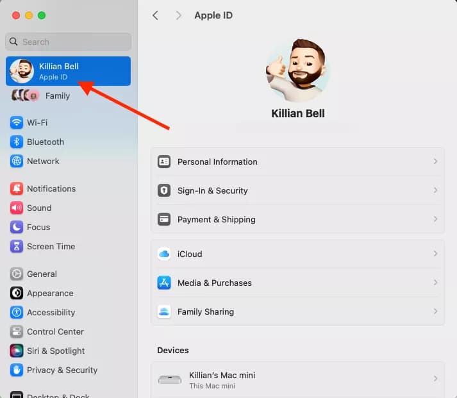
Task: Open Wi-Fi label in sidebar
Action: point(37,122)
